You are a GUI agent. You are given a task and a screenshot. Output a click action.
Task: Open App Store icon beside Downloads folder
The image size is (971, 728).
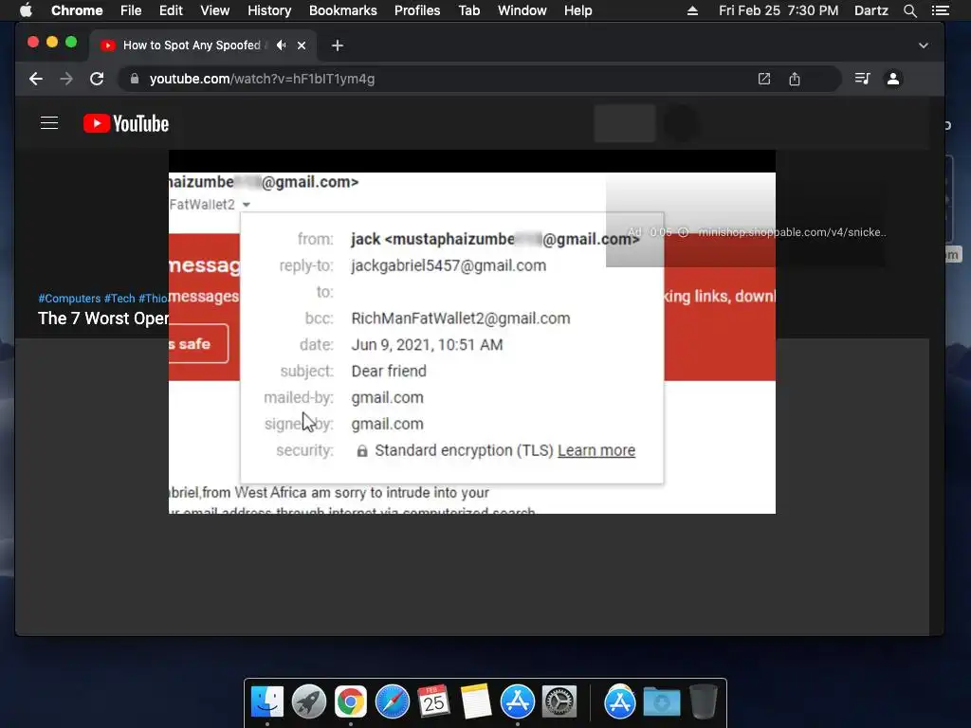[620, 702]
